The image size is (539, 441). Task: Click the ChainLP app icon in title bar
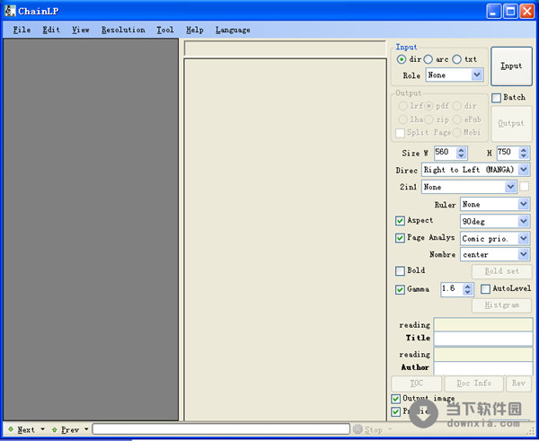click(x=10, y=11)
